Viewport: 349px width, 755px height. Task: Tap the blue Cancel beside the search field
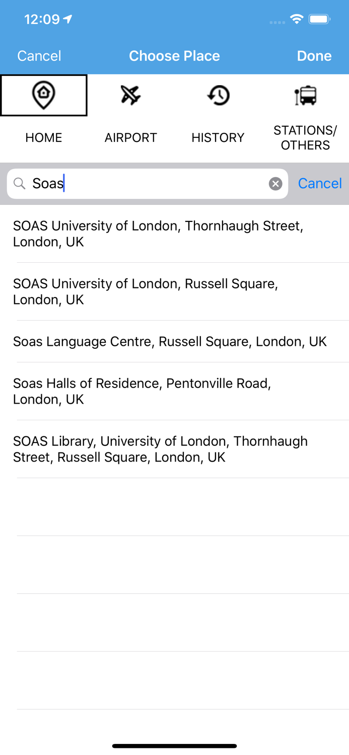(x=320, y=183)
